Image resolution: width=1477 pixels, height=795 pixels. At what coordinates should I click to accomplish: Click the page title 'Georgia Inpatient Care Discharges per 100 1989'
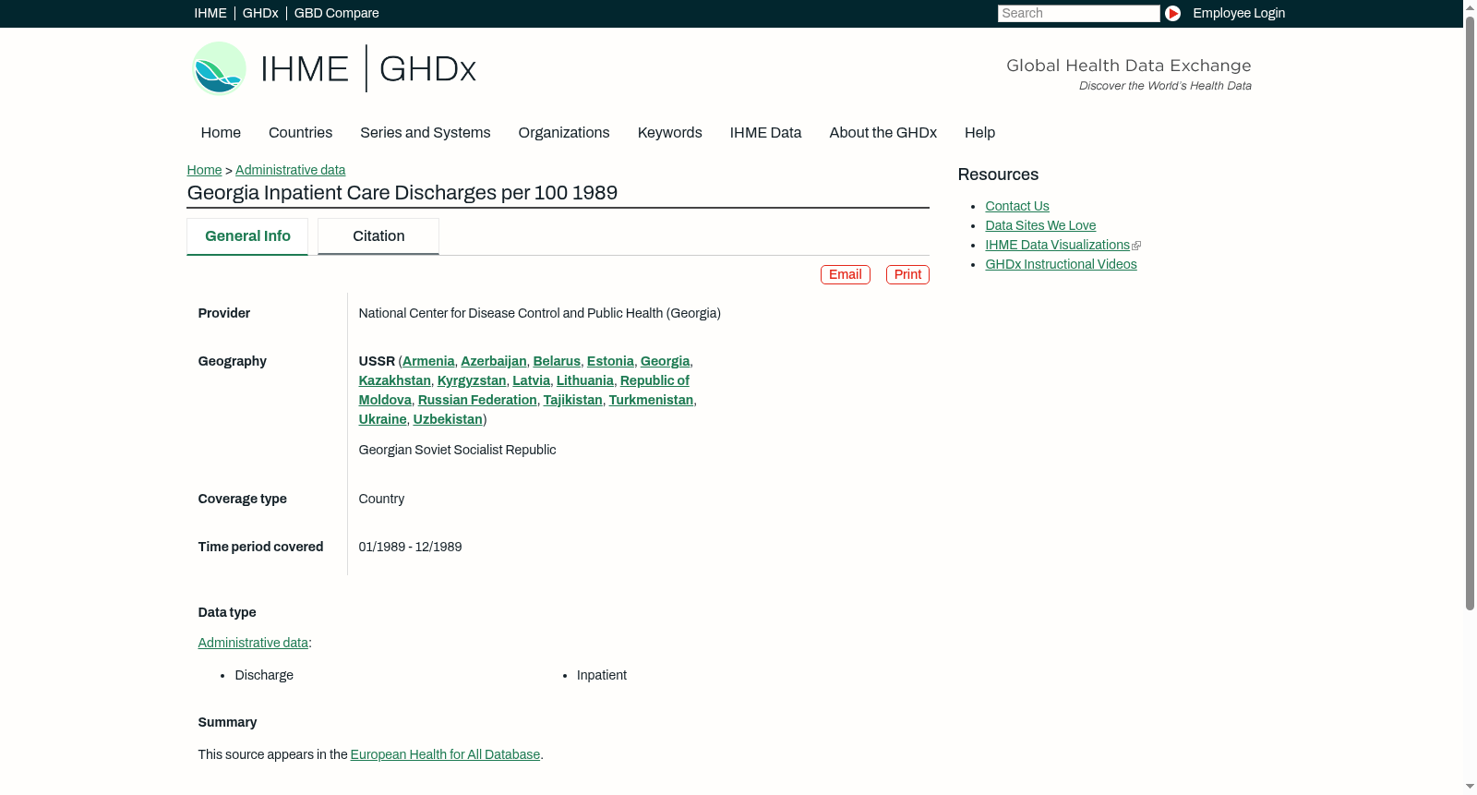(x=402, y=193)
